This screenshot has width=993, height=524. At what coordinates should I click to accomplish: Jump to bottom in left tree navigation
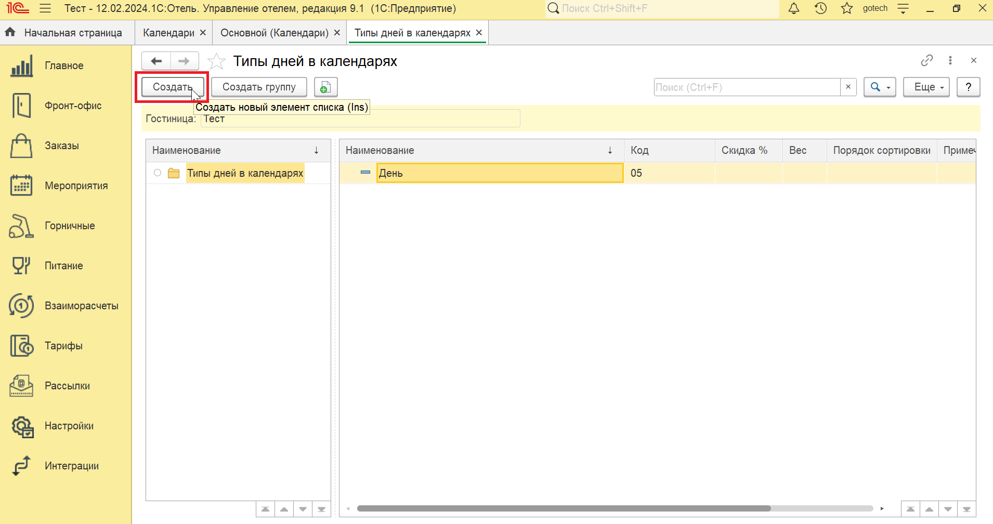(x=321, y=509)
